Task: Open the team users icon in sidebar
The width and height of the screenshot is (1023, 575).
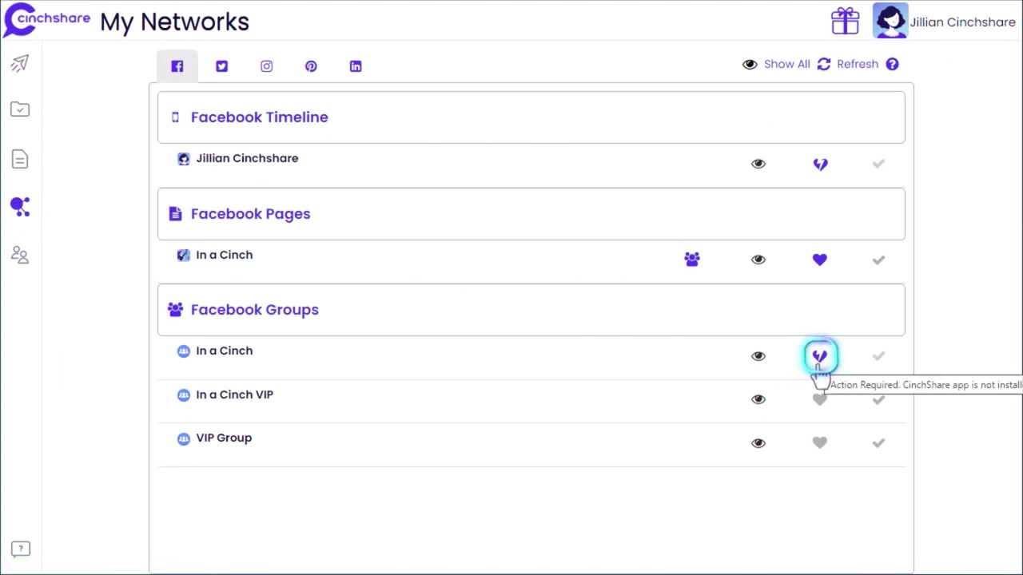Action: (20, 255)
